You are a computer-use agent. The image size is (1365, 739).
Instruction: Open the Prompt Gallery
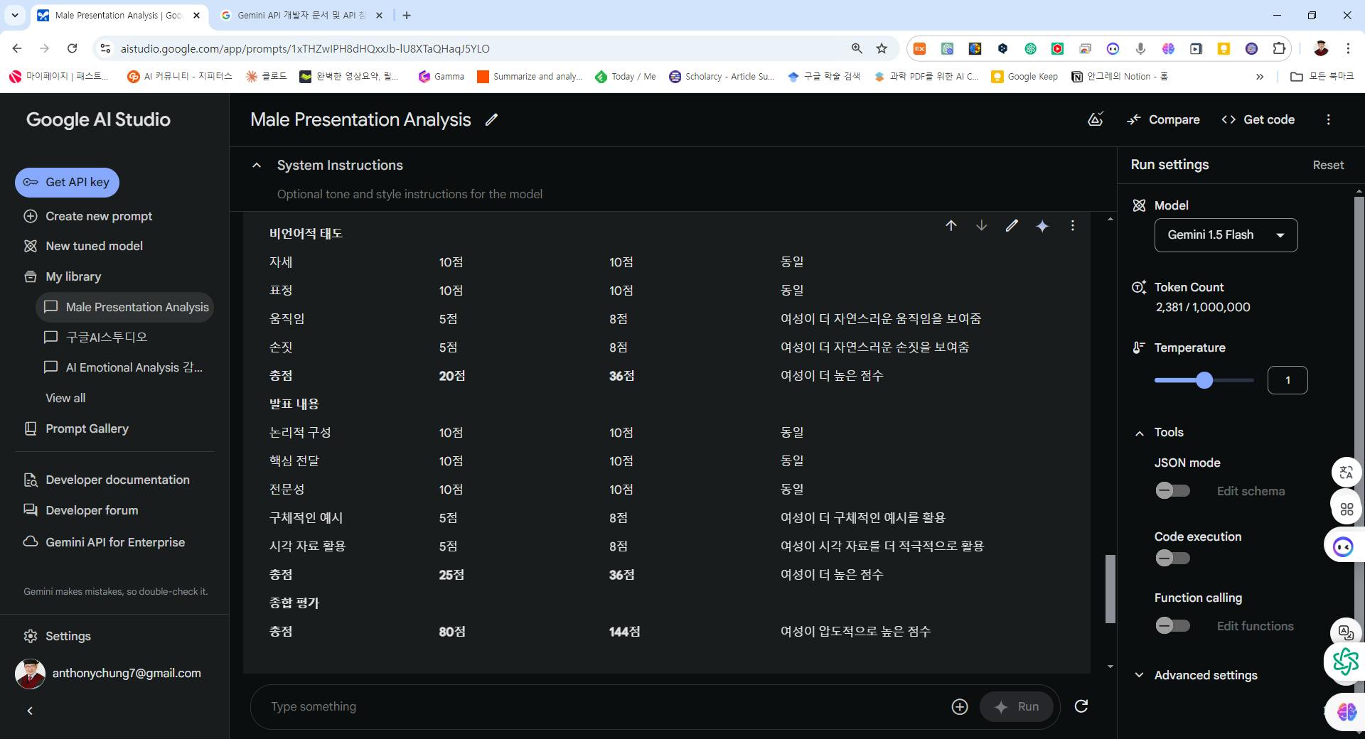coord(76,428)
